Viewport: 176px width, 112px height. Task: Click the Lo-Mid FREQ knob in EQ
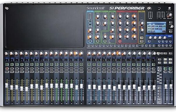click(x=127, y=30)
